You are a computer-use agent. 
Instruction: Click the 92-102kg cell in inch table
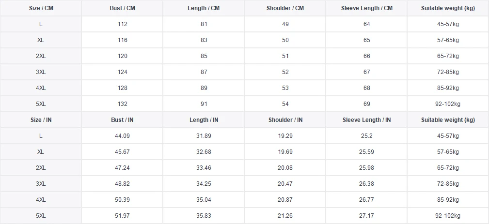[x=448, y=216]
